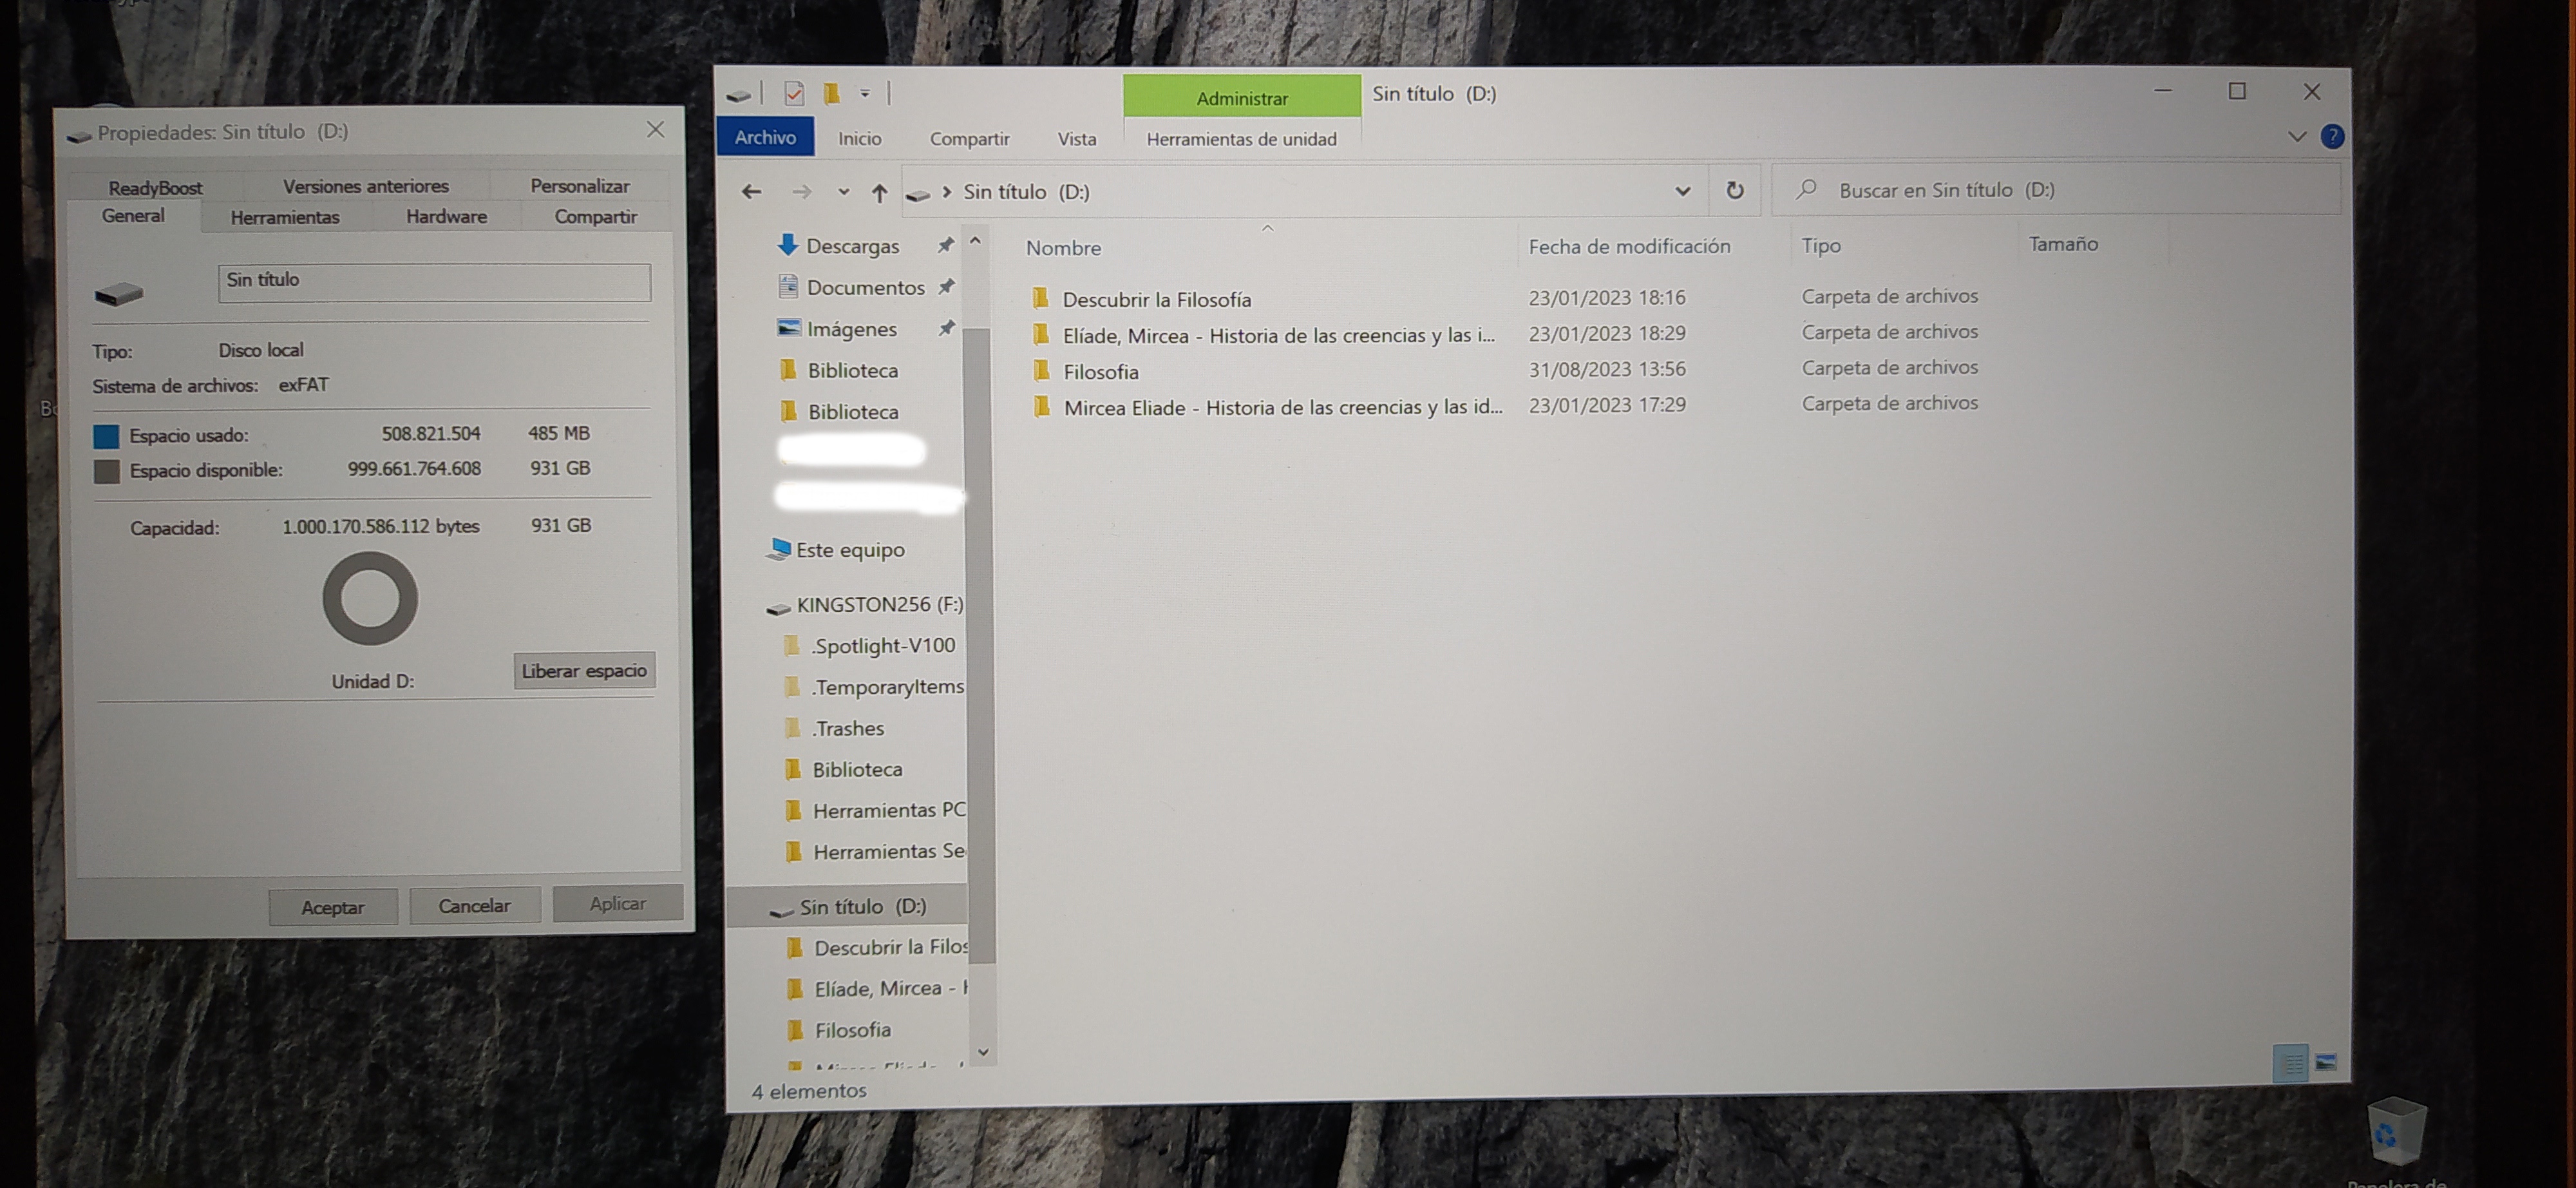Screen dimensions: 2576x1188
Task: Expand the ribbon with the chevron
Action: tap(2297, 136)
